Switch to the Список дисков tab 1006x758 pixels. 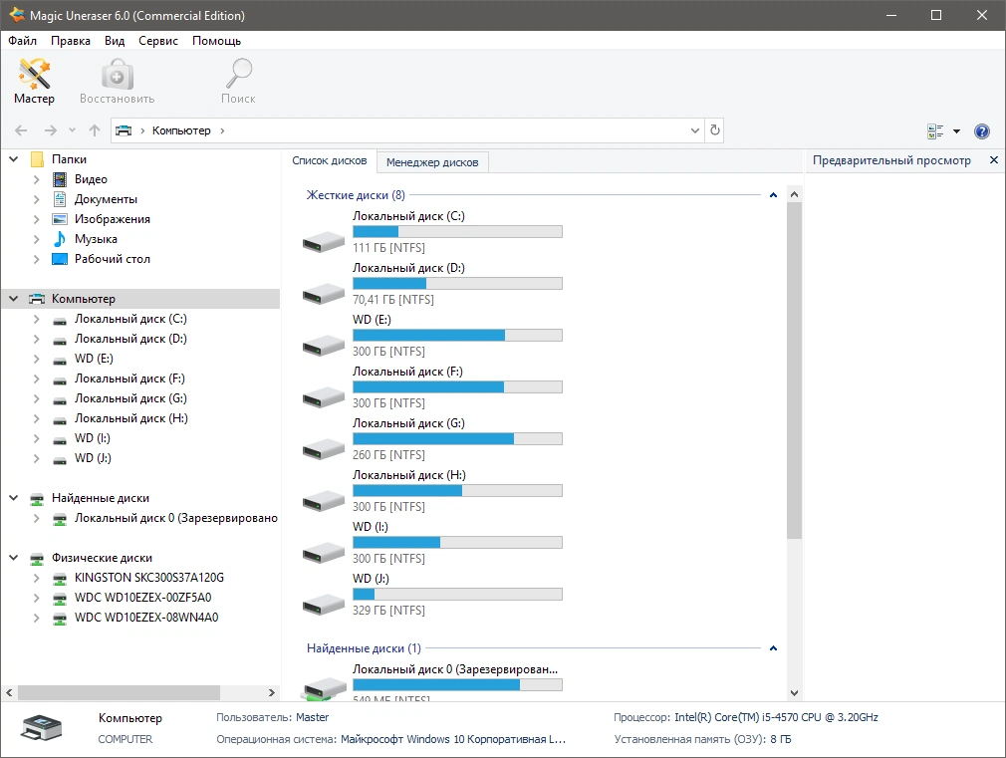[x=329, y=160]
